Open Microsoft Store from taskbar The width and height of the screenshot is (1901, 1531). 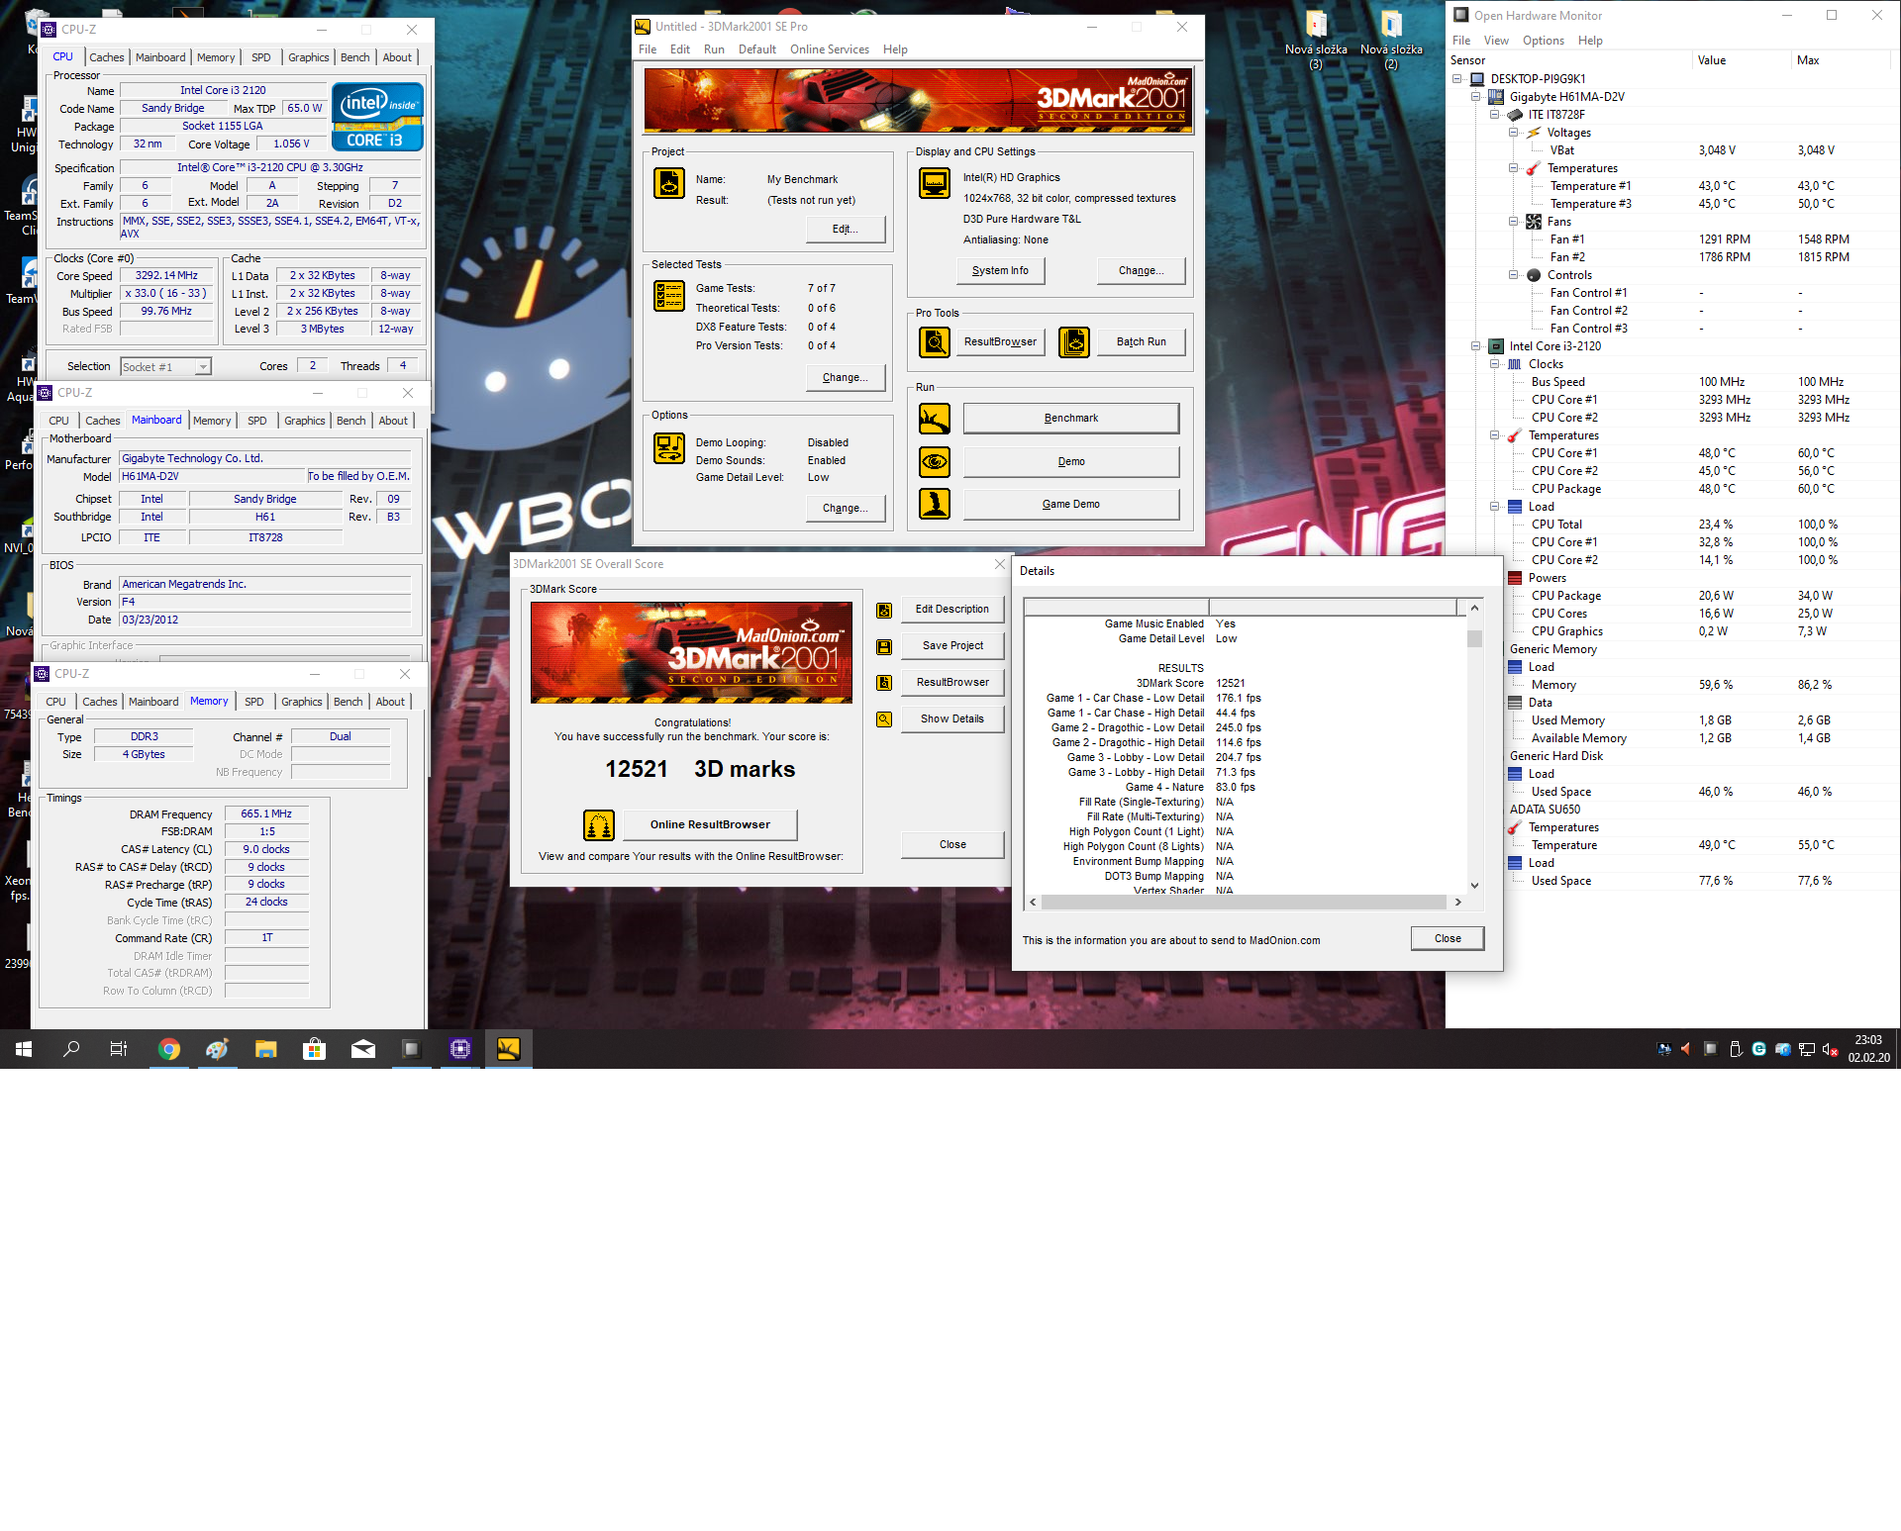click(x=315, y=1049)
